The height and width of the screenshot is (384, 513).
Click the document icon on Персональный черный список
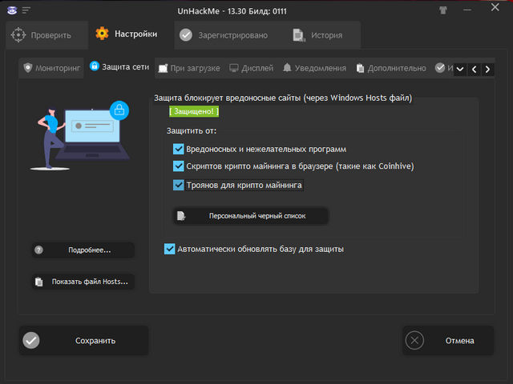(182, 216)
